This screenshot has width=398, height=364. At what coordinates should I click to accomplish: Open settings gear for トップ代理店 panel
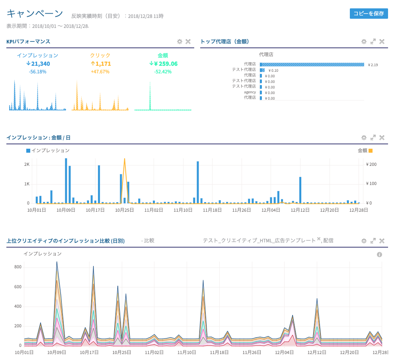coord(364,41)
